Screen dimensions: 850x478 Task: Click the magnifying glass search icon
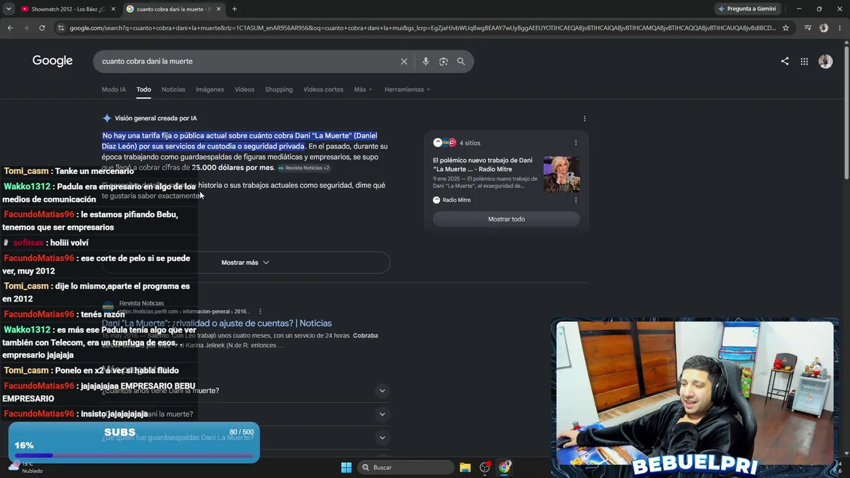[x=461, y=61]
